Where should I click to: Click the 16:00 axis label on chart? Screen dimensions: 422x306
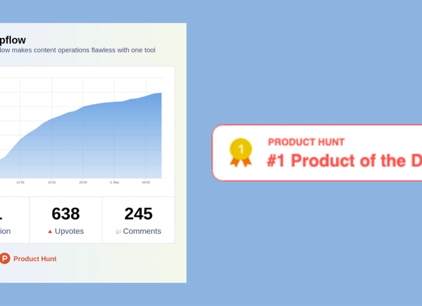(51, 182)
